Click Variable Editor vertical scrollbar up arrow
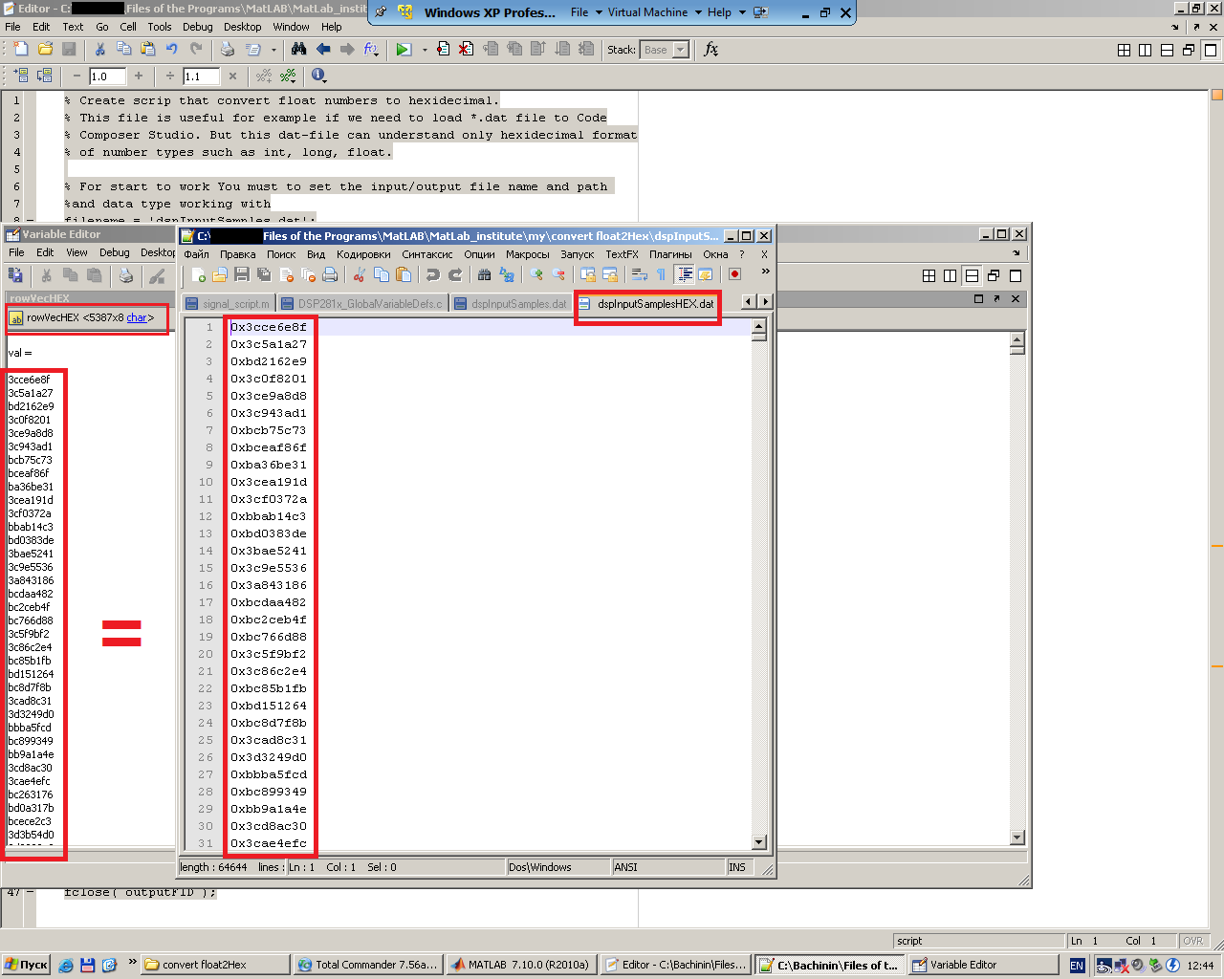The width and height of the screenshot is (1224, 979). click(x=1017, y=338)
